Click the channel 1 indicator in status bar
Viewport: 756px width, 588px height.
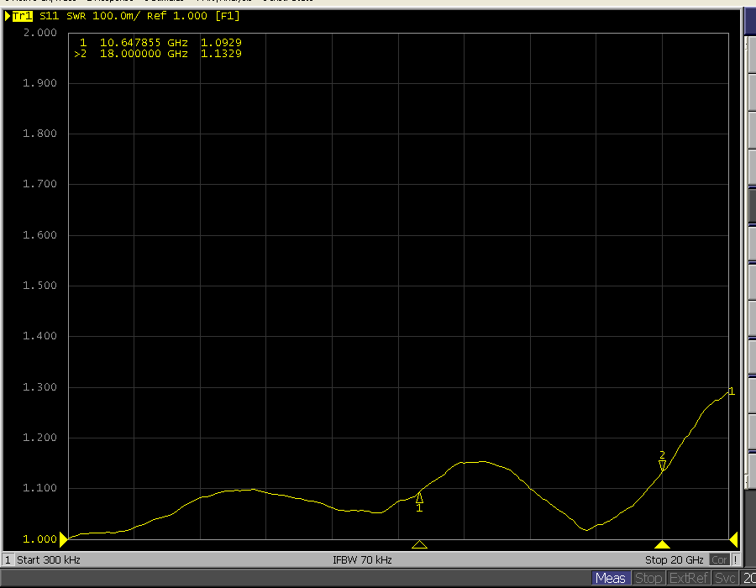[x=8, y=560]
